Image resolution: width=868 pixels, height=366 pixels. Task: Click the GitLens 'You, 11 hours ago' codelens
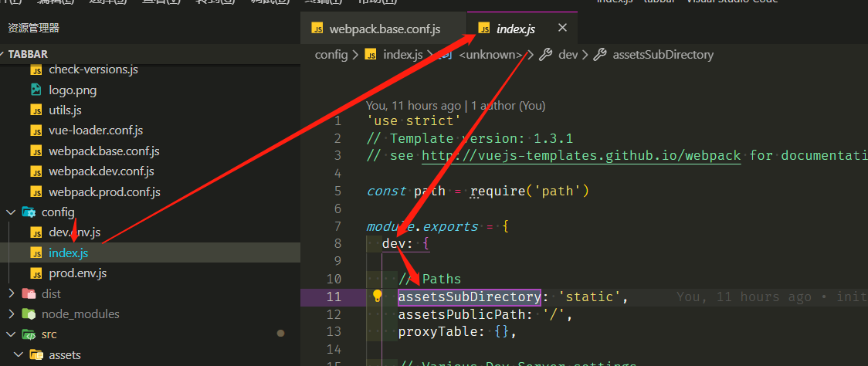pyautogui.click(x=413, y=105)
